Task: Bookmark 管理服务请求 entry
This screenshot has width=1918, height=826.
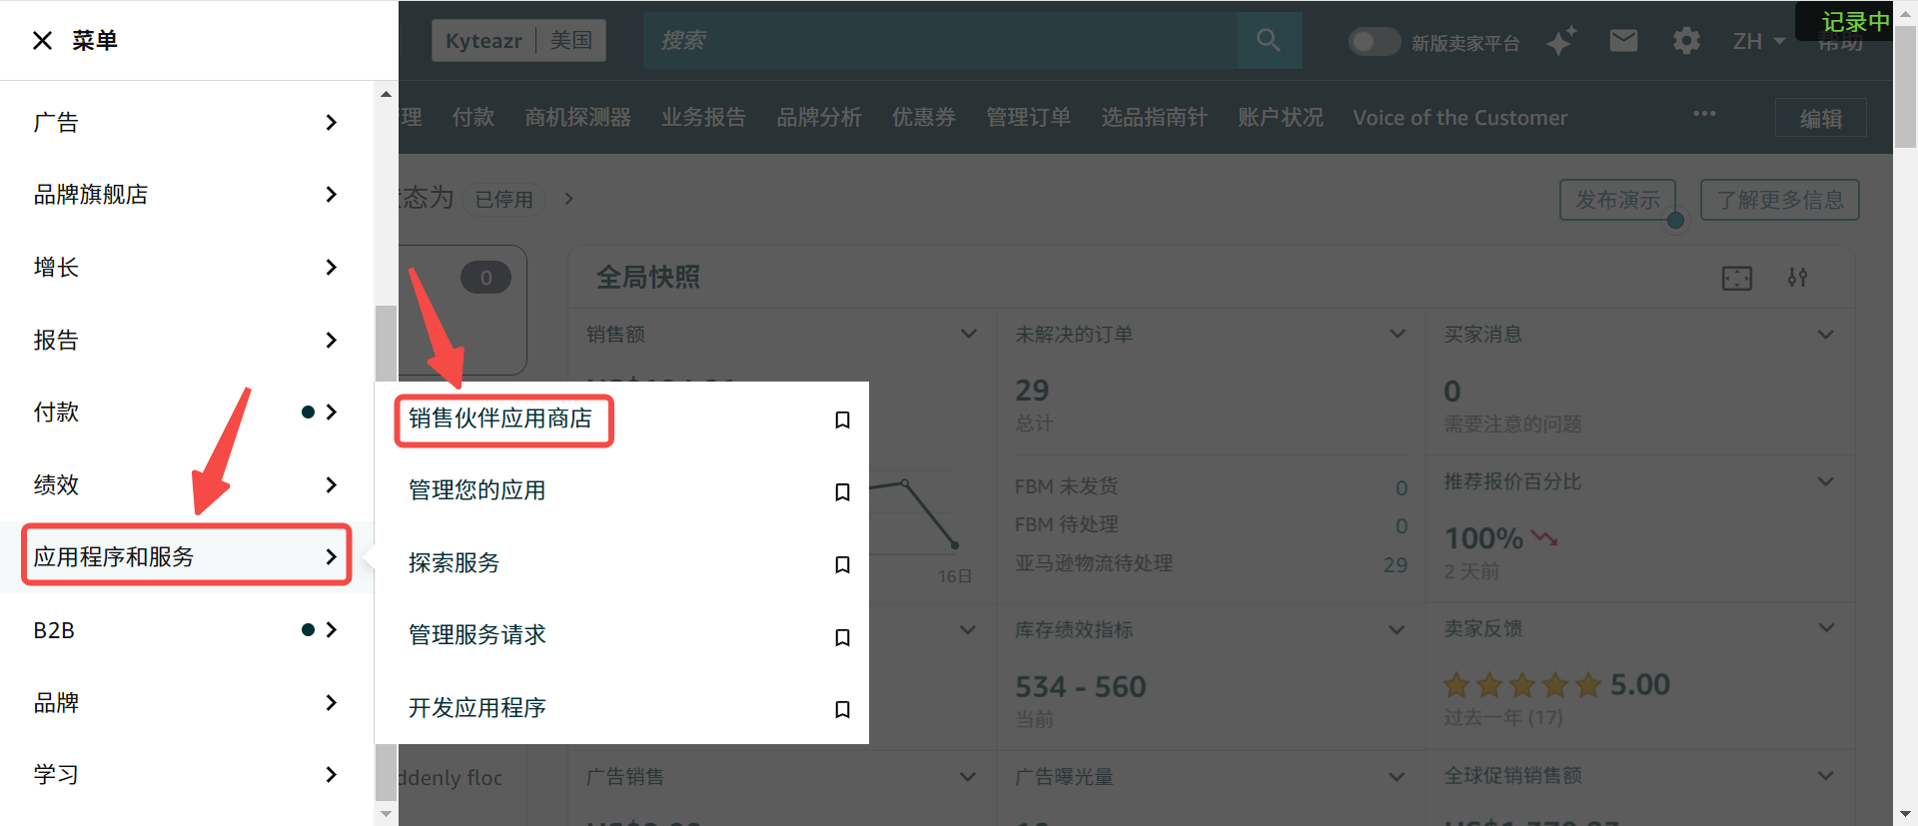Action: tap(842, 637)
